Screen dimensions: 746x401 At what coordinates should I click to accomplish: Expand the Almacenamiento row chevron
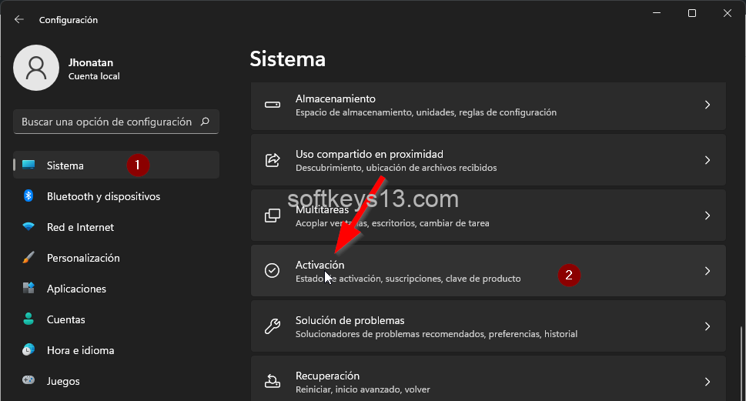707,105
